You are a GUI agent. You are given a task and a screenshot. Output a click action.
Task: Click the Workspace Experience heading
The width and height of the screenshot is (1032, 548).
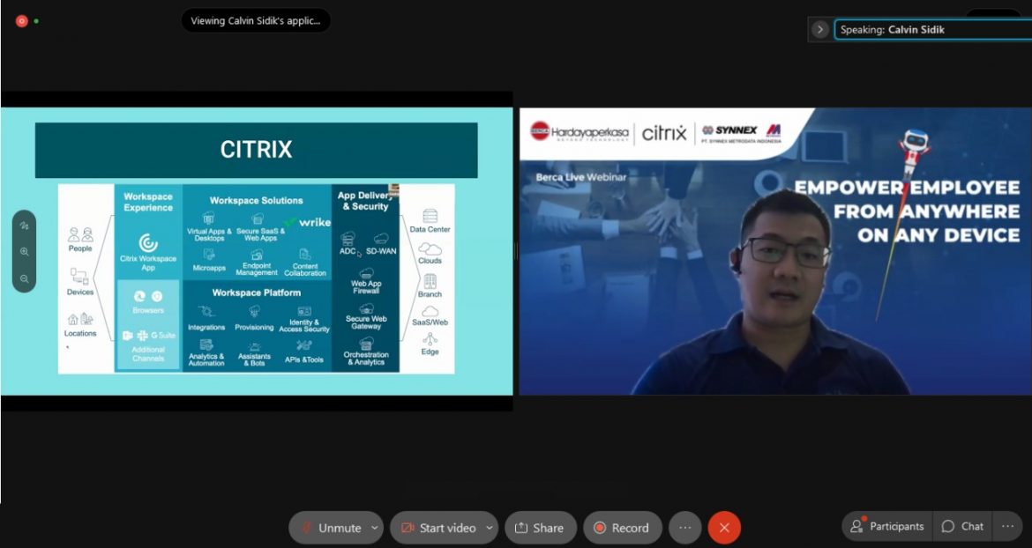148,202
